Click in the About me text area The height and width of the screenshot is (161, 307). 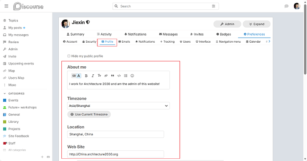click(118, 84)
